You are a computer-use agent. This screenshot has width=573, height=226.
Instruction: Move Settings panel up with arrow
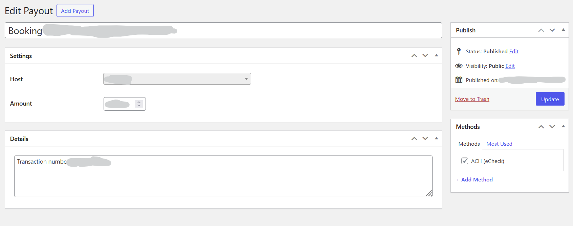point(414,56)
